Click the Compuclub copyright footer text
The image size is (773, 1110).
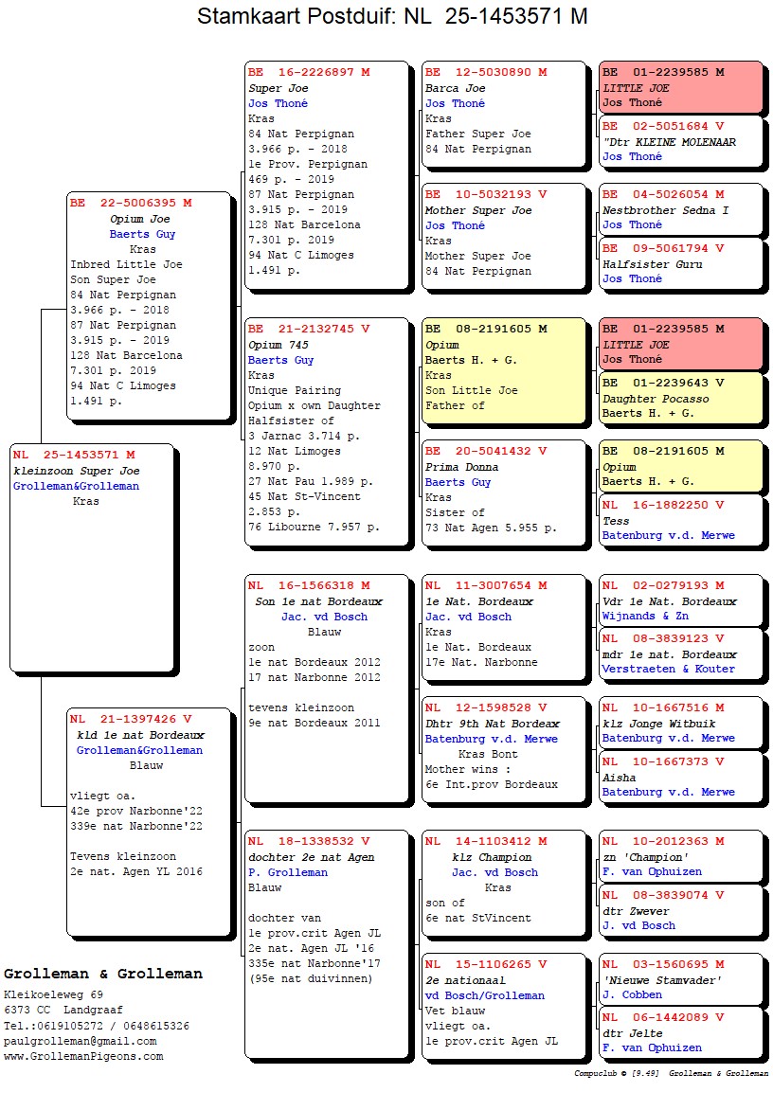pos(671,1074)
